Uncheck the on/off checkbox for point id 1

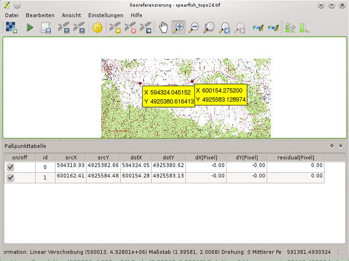click(x=11, y=177)
